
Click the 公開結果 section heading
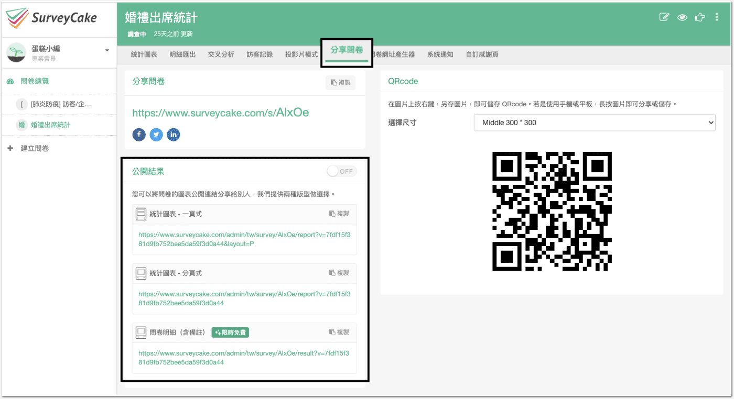(148, 171)
